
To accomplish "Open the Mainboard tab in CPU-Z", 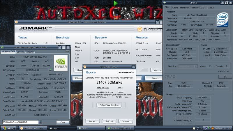I will point(185,8).
